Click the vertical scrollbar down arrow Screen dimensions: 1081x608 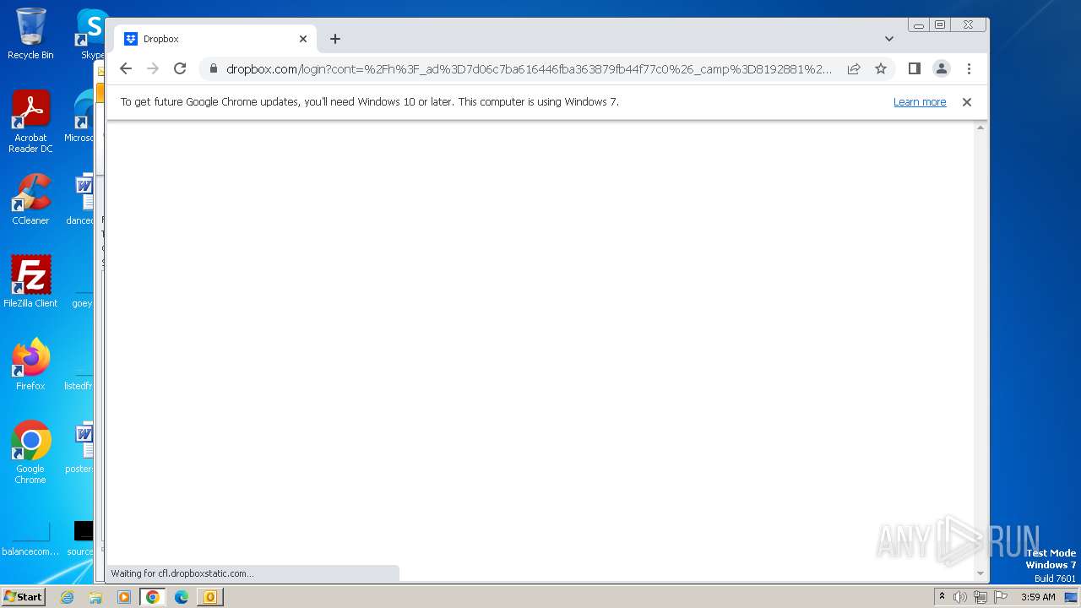pyautogui.click(x=981, y=573)
